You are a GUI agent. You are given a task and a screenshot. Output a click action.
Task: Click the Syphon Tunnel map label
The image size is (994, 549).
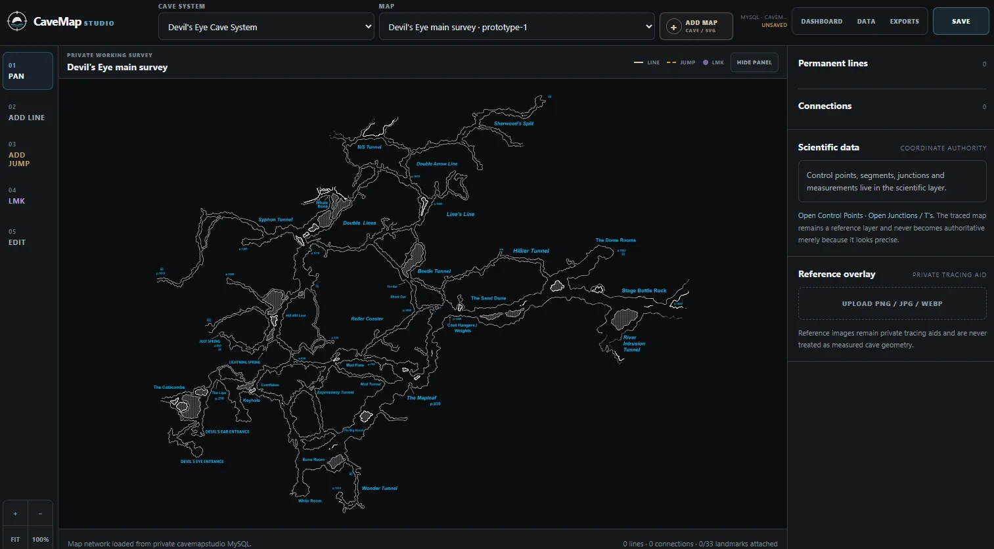(x=275, y=220)
